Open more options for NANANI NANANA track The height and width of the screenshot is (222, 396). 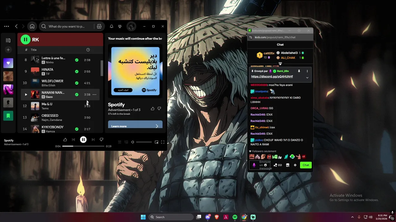pyautogui.click(x=94, y=94)
